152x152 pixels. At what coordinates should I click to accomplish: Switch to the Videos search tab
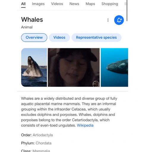coord(57,4)
